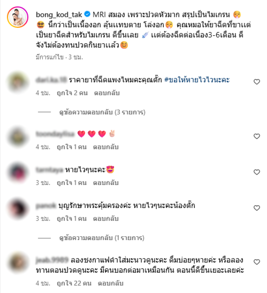The width and height of the screenshot is (267, 293).
Task: Like the บุญรักษาพระคุ้มครอง comment
Action: pyautogui.click(x=257, y=208)
